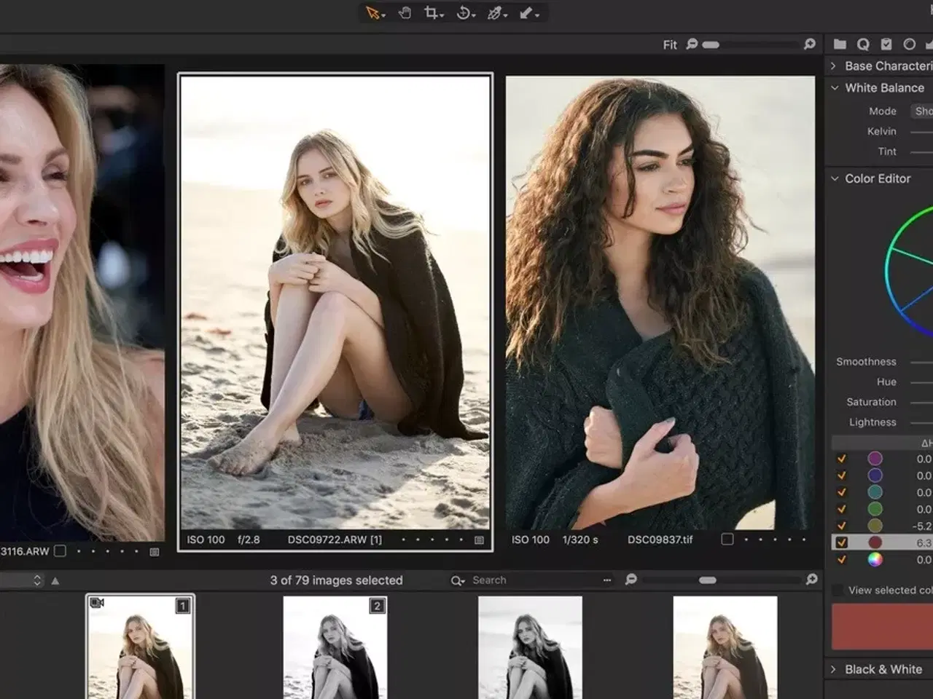Viewport: 933px width, 699px height.
Task: Toggle the red color range checkbox
Action: pyautogui.click(x=842, y=542)
